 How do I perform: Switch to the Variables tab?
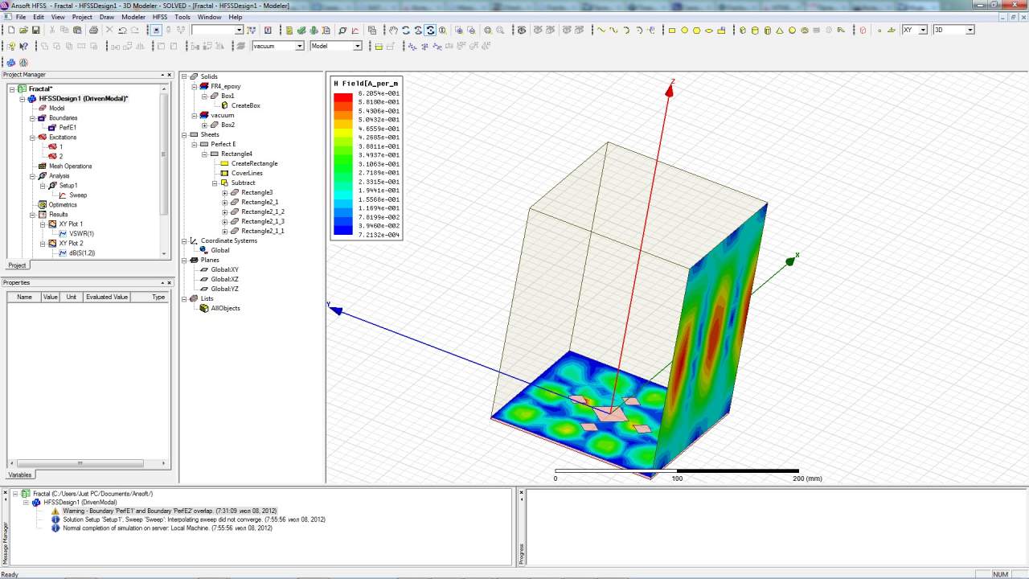click(x=19, y=474)
